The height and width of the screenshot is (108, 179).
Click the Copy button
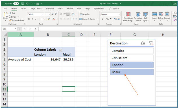[13, 17]
